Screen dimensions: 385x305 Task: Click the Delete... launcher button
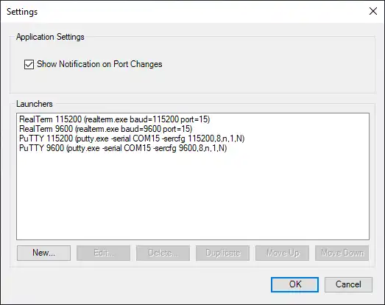pyautogui.click(x=163, y=253)
